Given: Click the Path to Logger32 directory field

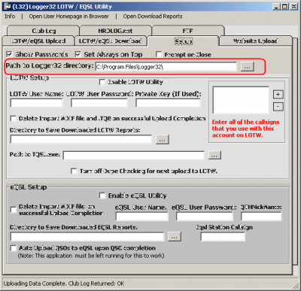Looking at the screenshot, I should [166, 67].
